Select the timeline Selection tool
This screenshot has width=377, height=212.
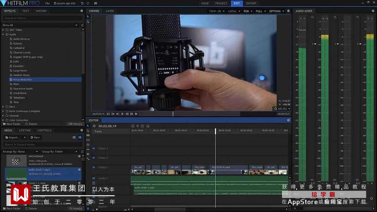point(88,126)
